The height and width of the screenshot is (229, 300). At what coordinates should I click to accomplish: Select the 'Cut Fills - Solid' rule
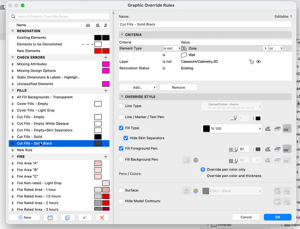click(x=59, y=137)
